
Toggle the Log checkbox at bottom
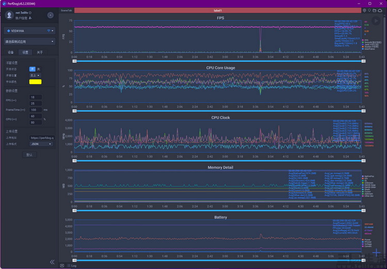point(69,265)
